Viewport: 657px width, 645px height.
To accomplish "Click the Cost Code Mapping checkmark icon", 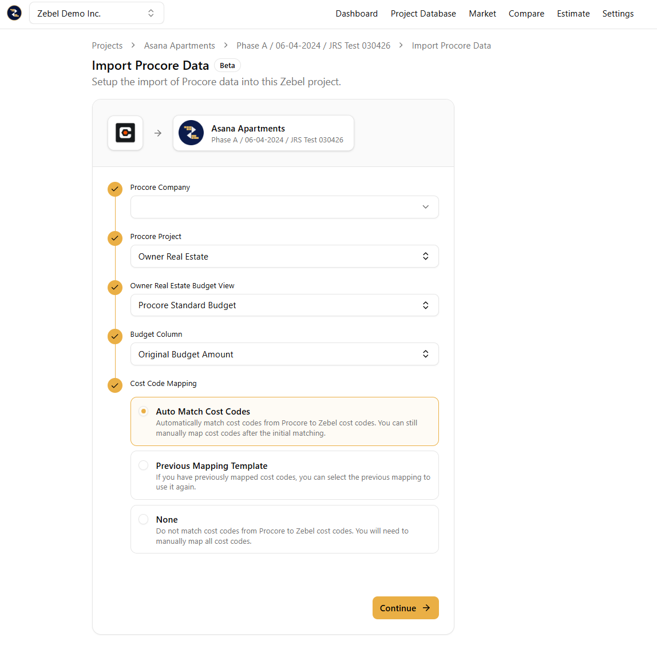I will click(x=115, y=385).
